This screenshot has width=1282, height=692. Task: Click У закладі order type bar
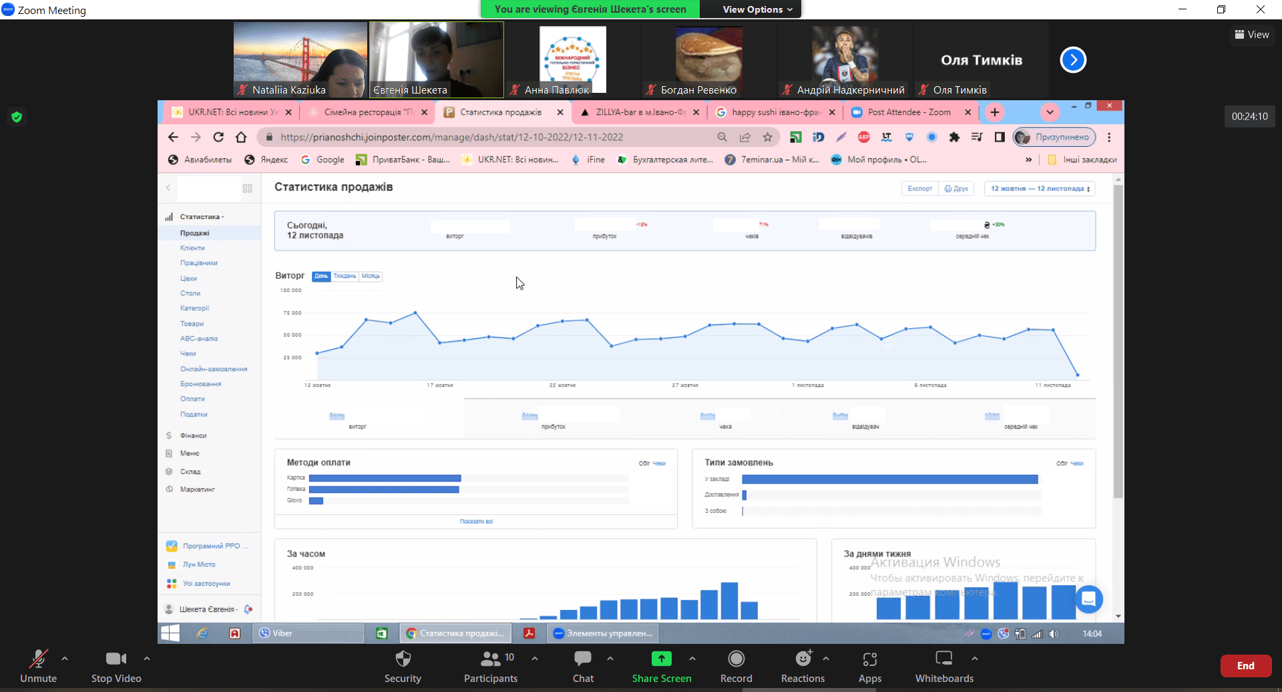890,479
